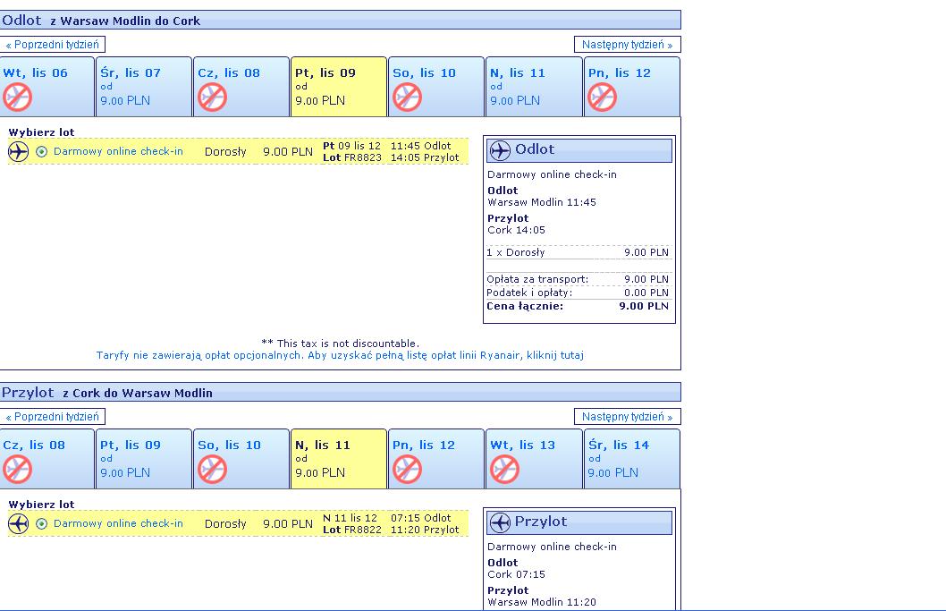The width and height of the screenshot is (946, 611).
Task: Go to next week for return flights
Action: [x=628, y=417]
